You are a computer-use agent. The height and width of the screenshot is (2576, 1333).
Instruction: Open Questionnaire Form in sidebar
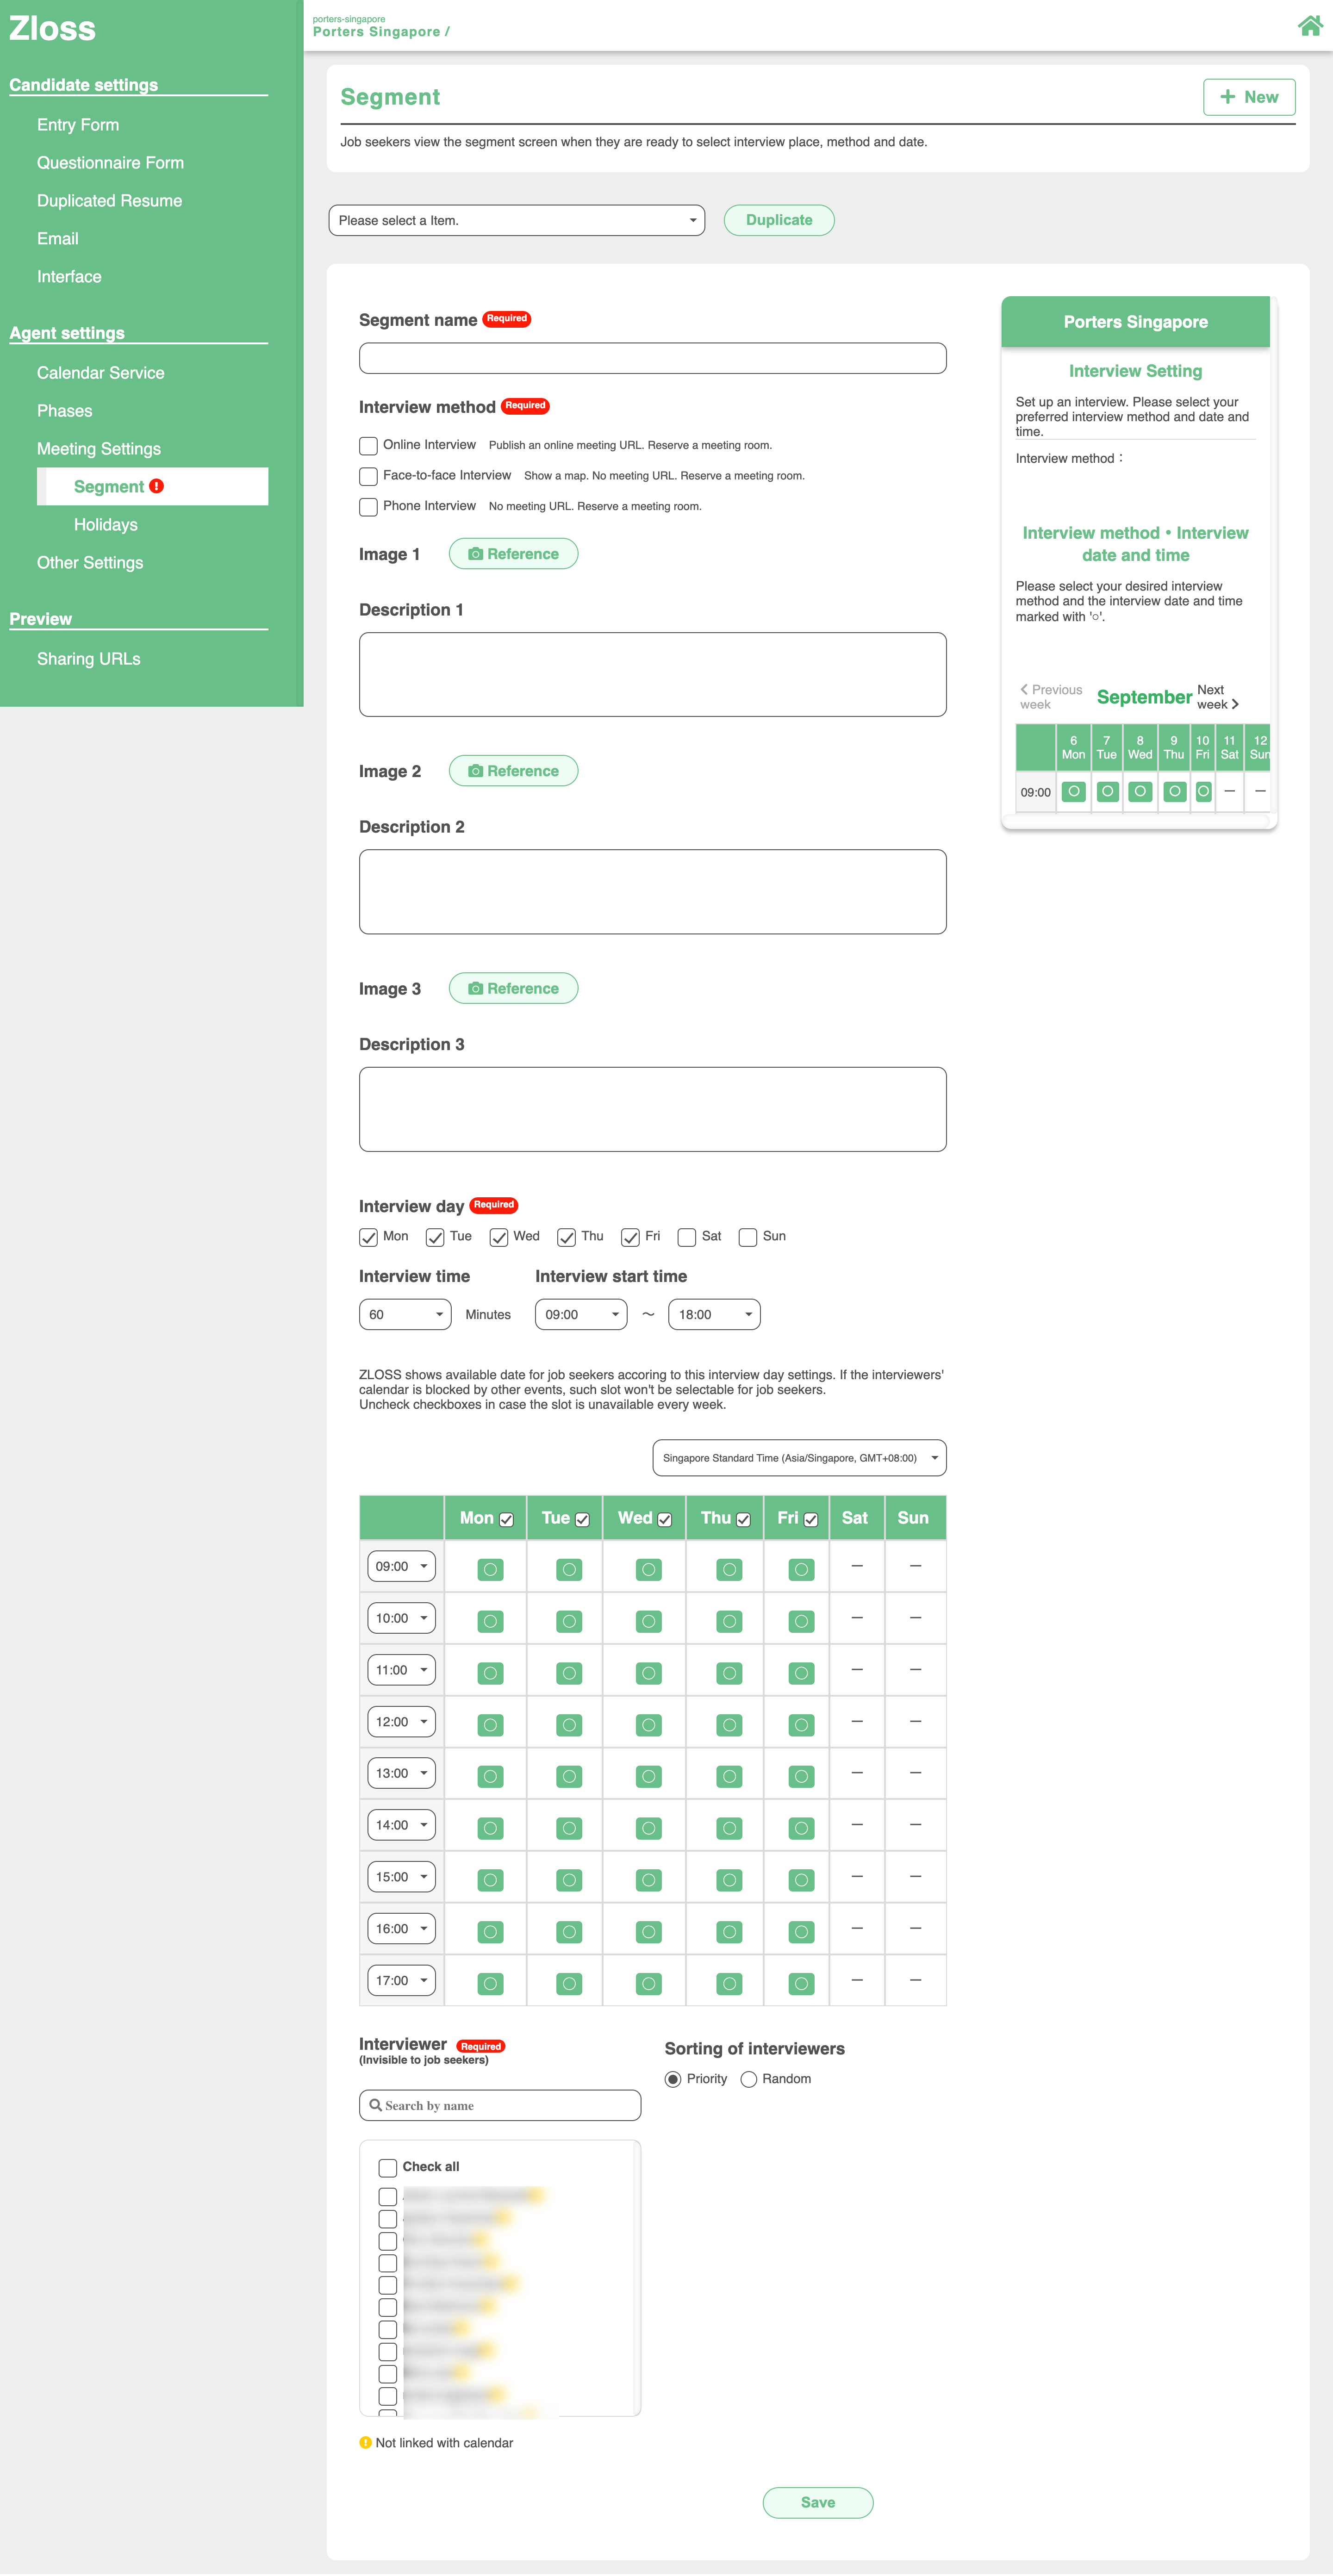[x=110, y=163]
